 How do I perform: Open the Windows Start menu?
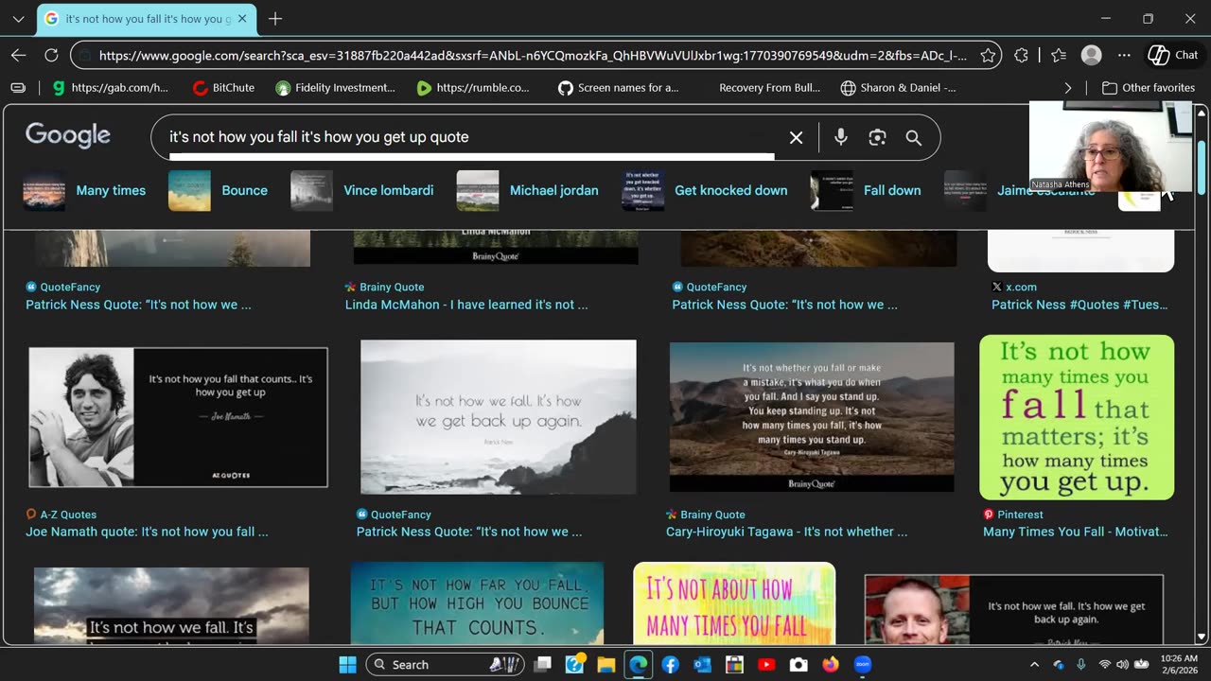(348, 665)
